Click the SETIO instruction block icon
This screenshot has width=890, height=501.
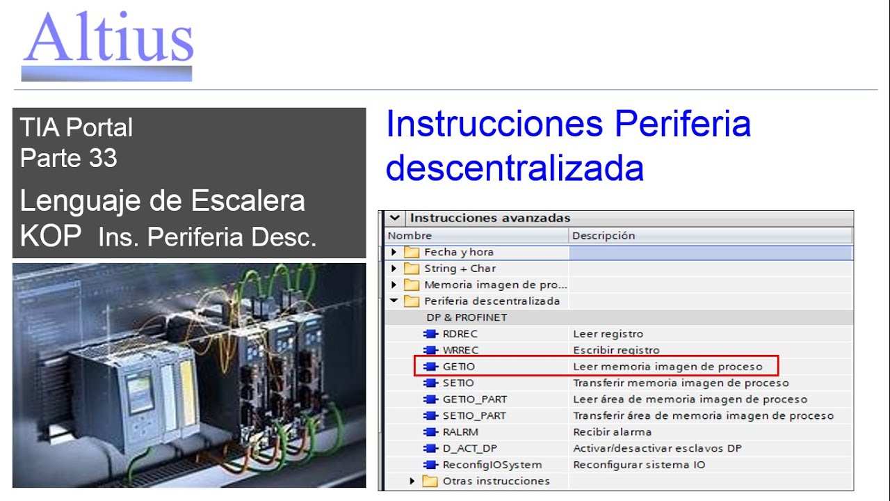[x=431, y=383]
